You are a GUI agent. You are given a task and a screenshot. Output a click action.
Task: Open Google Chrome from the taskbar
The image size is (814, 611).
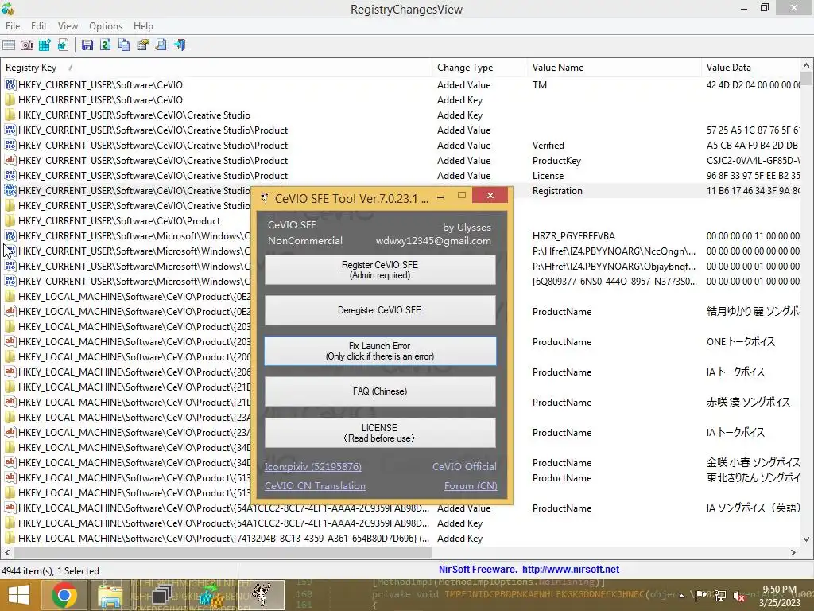click(64, 595)
